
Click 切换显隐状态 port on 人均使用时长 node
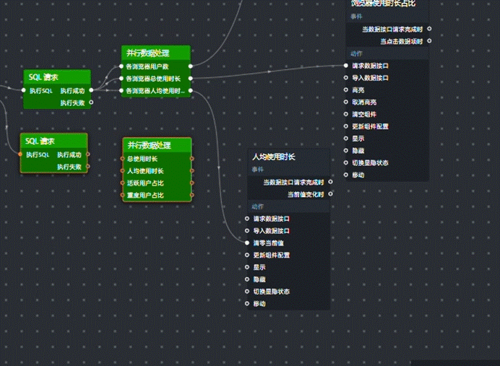pos(247,291)
